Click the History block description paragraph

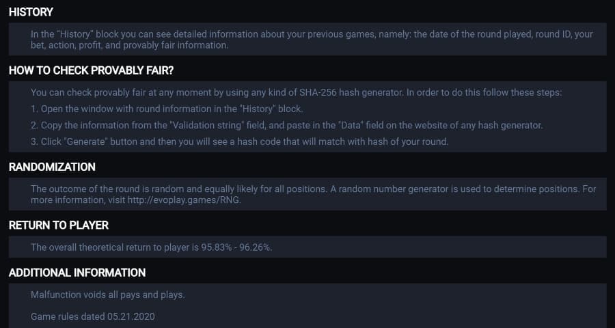tap(312, 40)
